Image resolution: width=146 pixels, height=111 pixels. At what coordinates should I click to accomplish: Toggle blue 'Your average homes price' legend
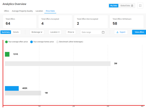pos(32,42)
